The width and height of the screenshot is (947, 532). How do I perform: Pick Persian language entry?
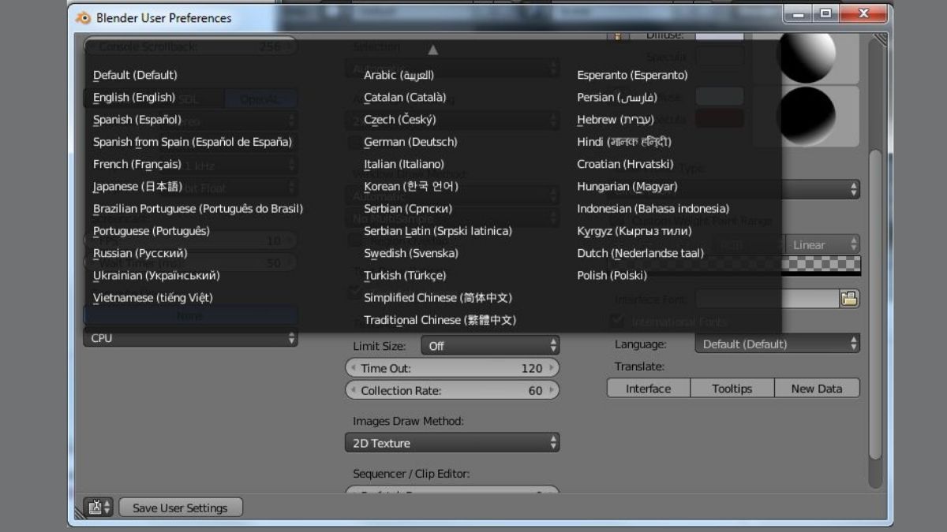click(x=616, y=97)
